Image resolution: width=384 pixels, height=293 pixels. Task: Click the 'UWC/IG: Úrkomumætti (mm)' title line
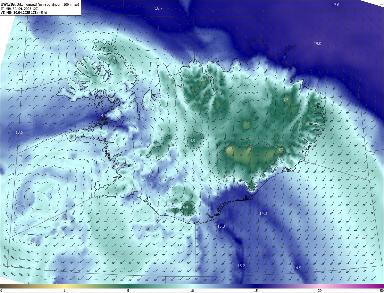click(x=40, y=4)
